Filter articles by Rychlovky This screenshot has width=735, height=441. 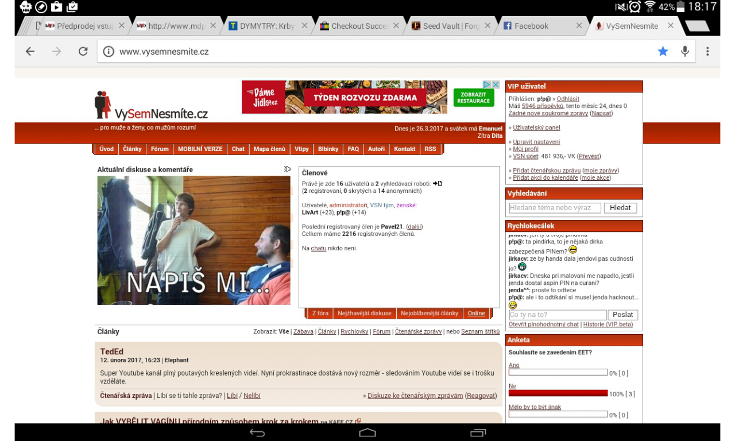tap(354, 331)
